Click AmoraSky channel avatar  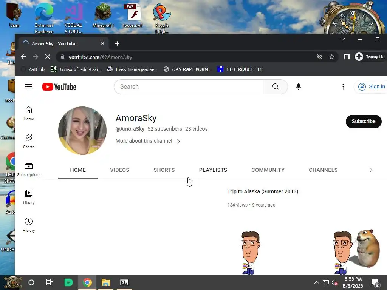pyautogui.click(x=82, y=131)
